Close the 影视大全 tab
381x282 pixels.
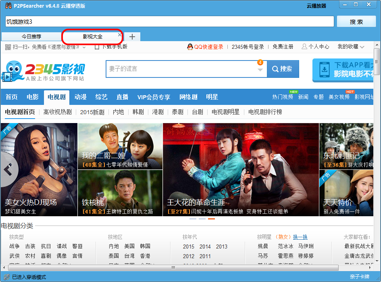pyautogui.click(x=120, y=35)
